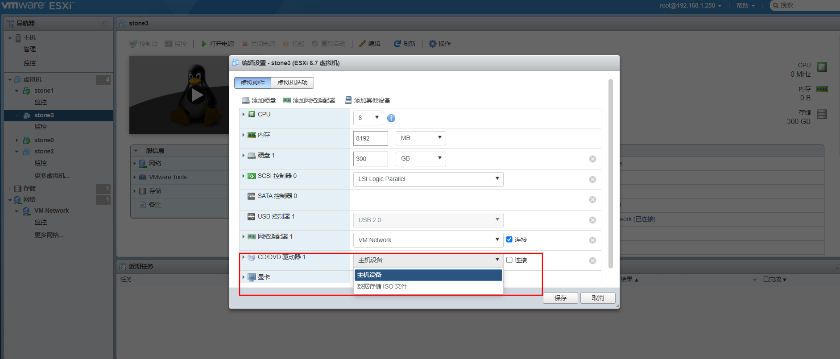The height and width of the screenshot is (359, 840).
Task: Toggle 连接 checkbox for CD/DVD drive 1
Action: pos(509,260)
